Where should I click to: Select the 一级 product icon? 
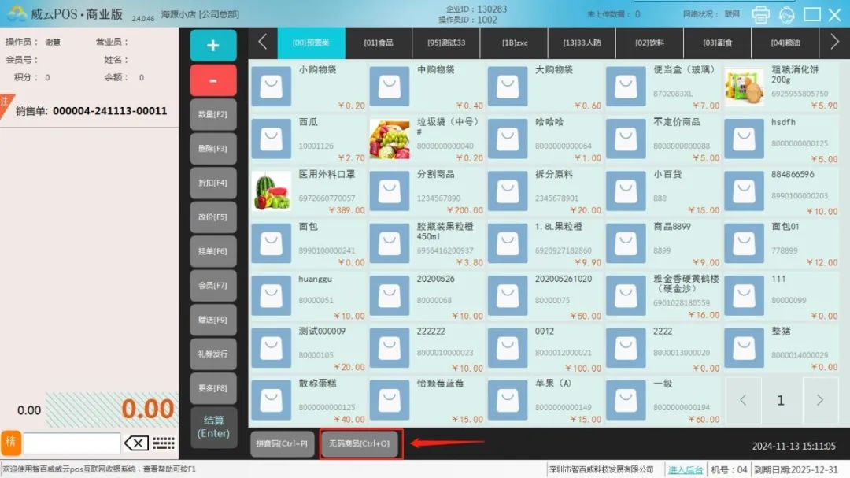[x=626, y=400]
